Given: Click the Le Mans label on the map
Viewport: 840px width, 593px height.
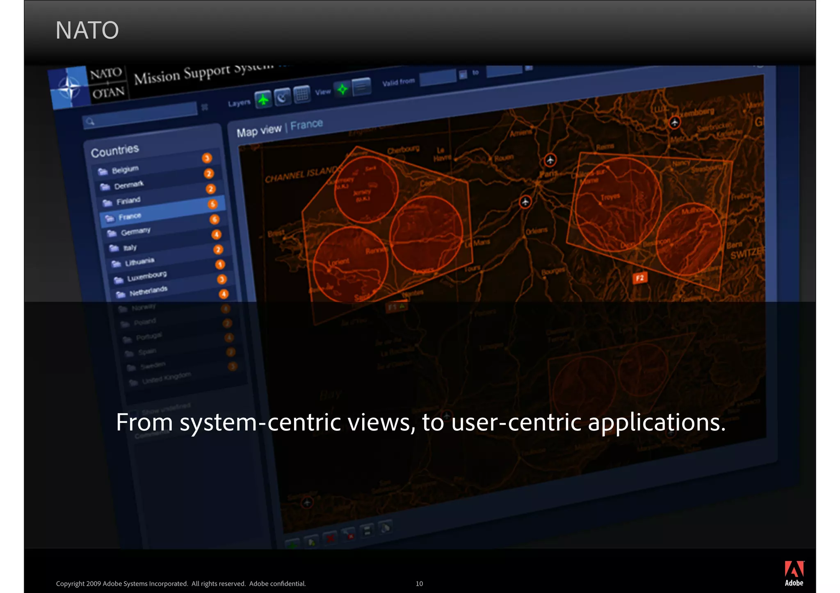Looking at the screenshot, I should tap(477, 243).
